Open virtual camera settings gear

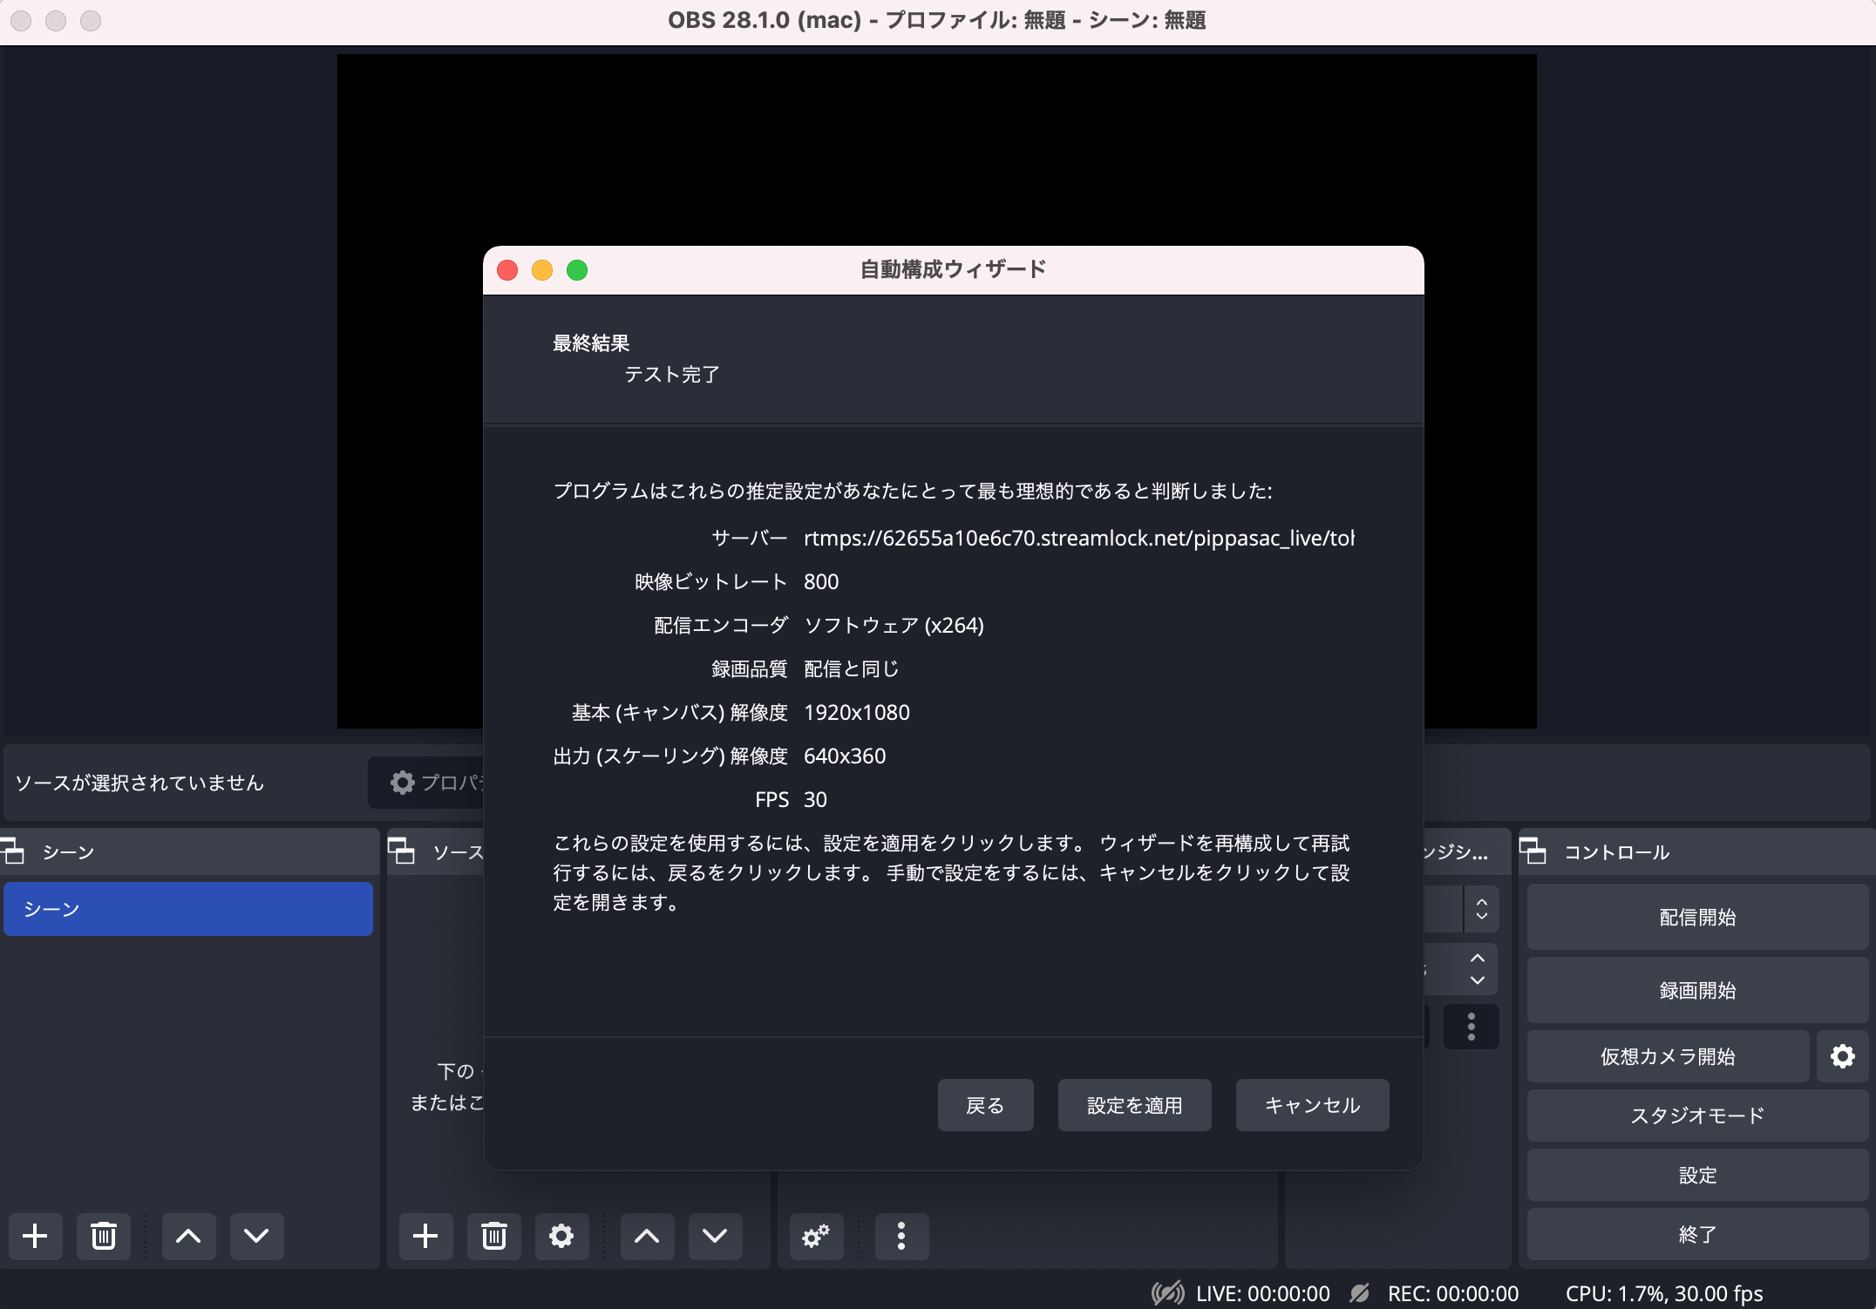(x=1842, y=1056)
